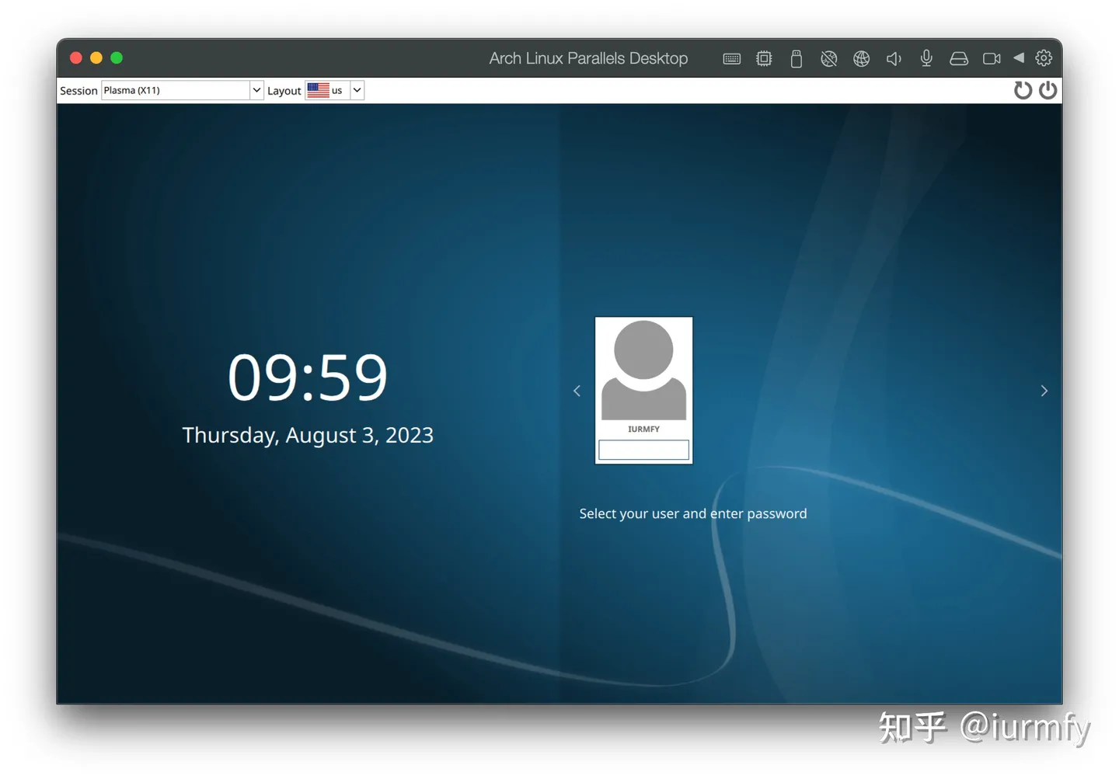Open the hard disk drive icon
Image resolution: width=1119 pixels, height=779 pixels.
[959, 58]
